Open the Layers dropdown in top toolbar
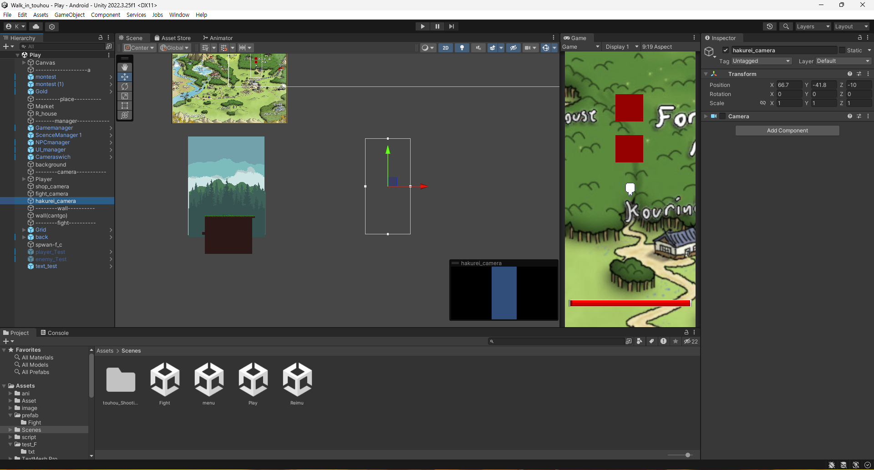Image resolution: width=874 pixels, height=470 pixels. pos(813,26)
